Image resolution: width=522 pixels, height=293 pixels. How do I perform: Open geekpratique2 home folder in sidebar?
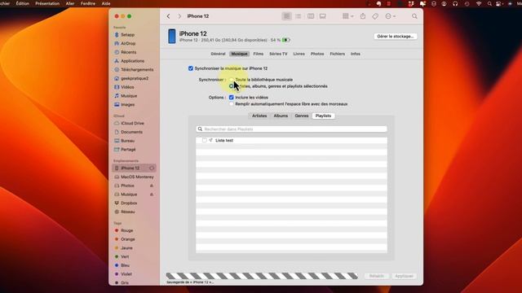click(x=135, y=78)
